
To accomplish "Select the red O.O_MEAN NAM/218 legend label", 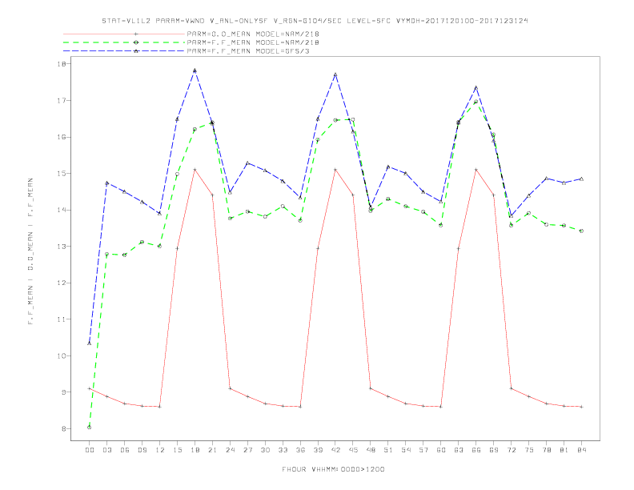I will pyautogui.click(x=253, y=34).
